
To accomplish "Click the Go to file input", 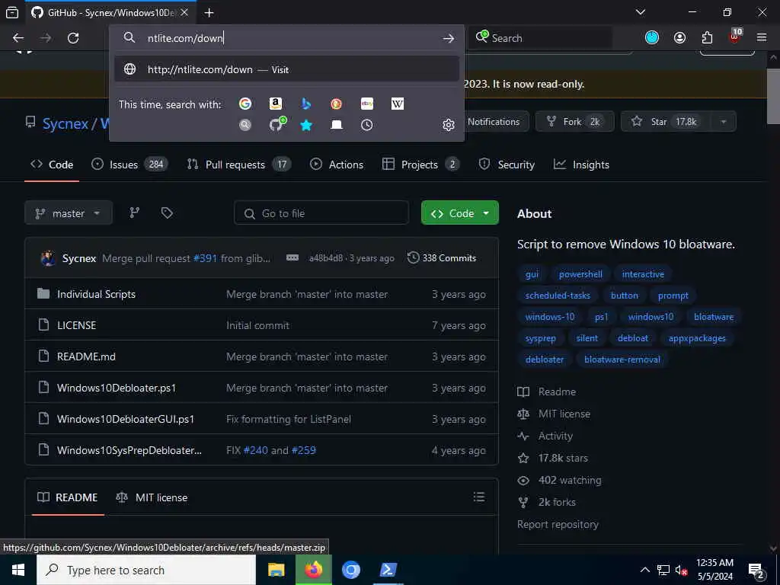I will (x=321, y=213).
